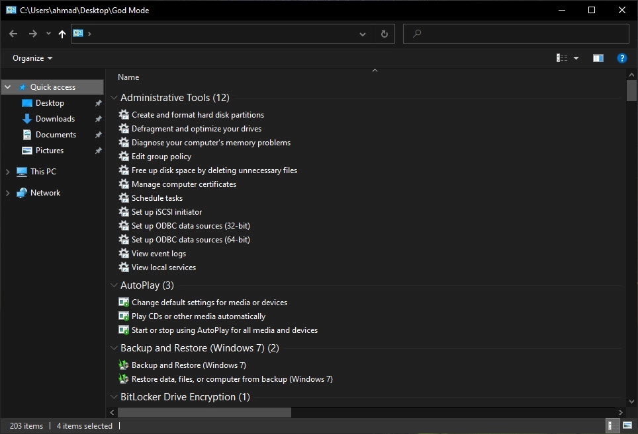638x434 pixels.
Task: Select Network in the navigation pane
Action: [x=45, y=192]
